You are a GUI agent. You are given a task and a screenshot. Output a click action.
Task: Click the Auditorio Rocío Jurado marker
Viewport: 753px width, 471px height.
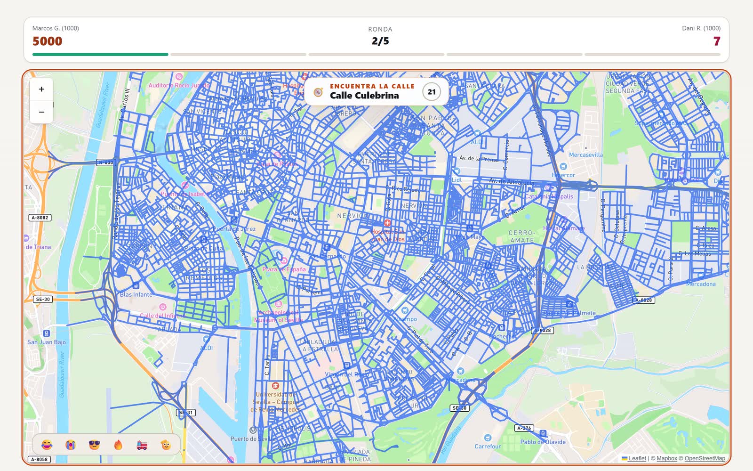(x=179, y=77)
